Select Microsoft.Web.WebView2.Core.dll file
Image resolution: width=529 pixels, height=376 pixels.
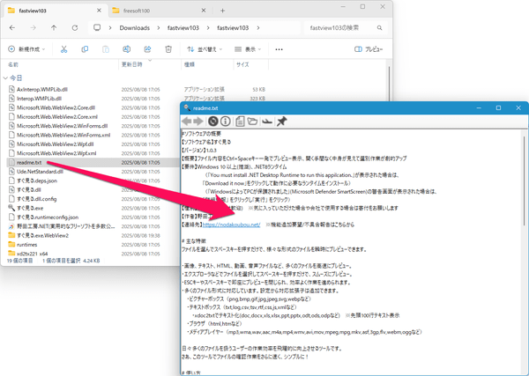click(56, 107)
